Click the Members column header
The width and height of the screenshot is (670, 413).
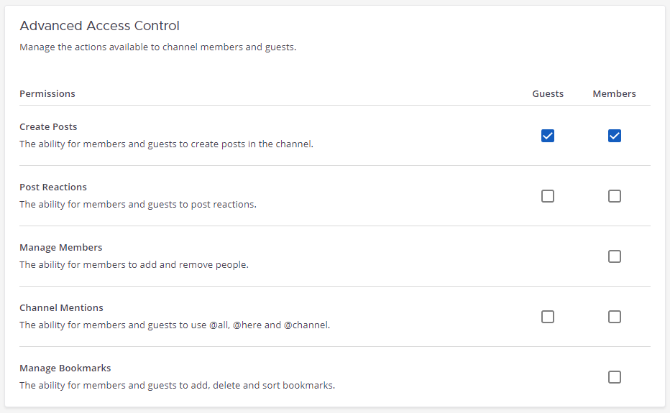click(x=614, y=93)
